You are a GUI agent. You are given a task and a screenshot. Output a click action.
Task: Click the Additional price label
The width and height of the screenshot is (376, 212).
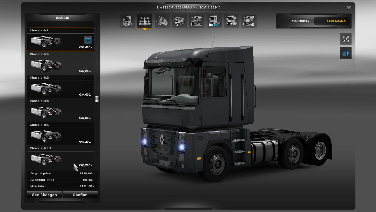[43, 180]
